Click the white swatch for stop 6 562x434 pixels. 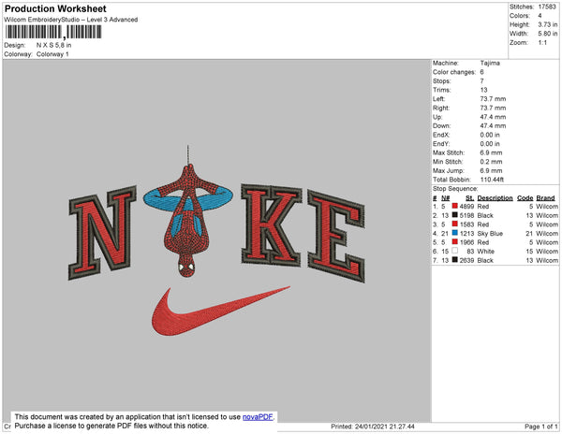tap(455, 251)
